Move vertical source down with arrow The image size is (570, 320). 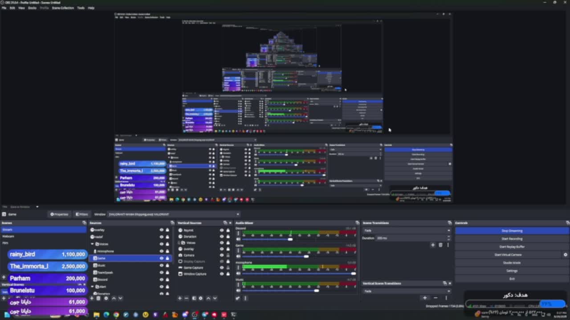[215, 298]
